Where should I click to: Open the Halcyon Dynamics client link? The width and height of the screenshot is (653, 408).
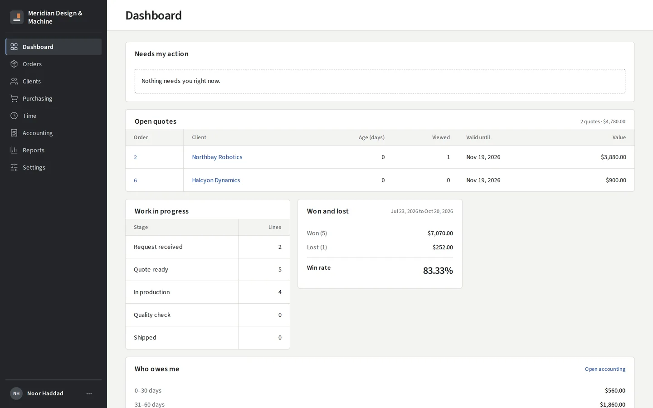216,180
